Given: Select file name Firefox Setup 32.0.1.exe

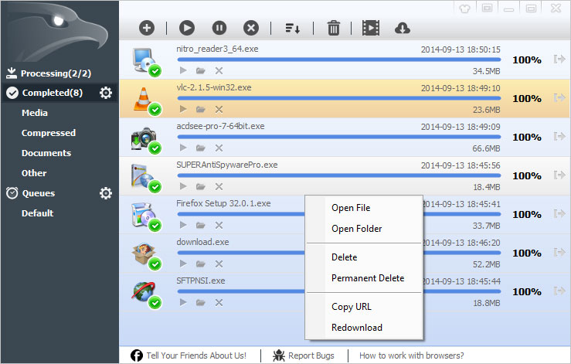Looking at the screenshot, I should click(x=223, y=203).
